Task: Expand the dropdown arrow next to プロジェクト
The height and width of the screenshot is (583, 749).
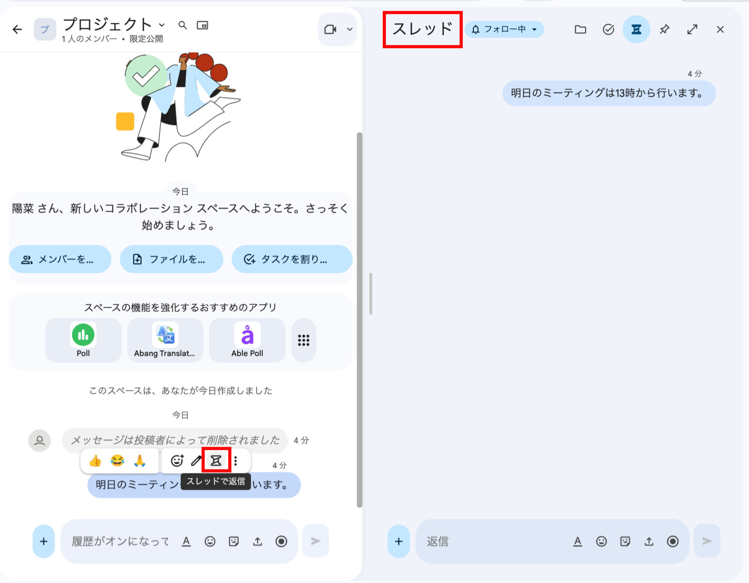Action: (x=162, y=25)
